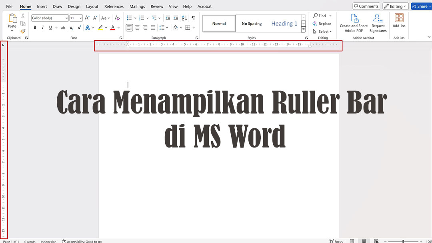Apply italic formatting
The height and width of the screenshot is (243, 432).
point(43,27)
